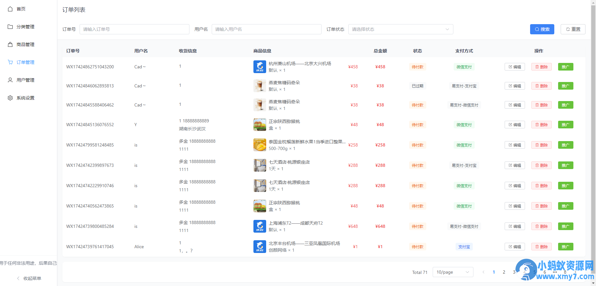This screenshot has height=286, width=596.
Task: Go to page 2 in the pagination
Action: click(504, 272)
